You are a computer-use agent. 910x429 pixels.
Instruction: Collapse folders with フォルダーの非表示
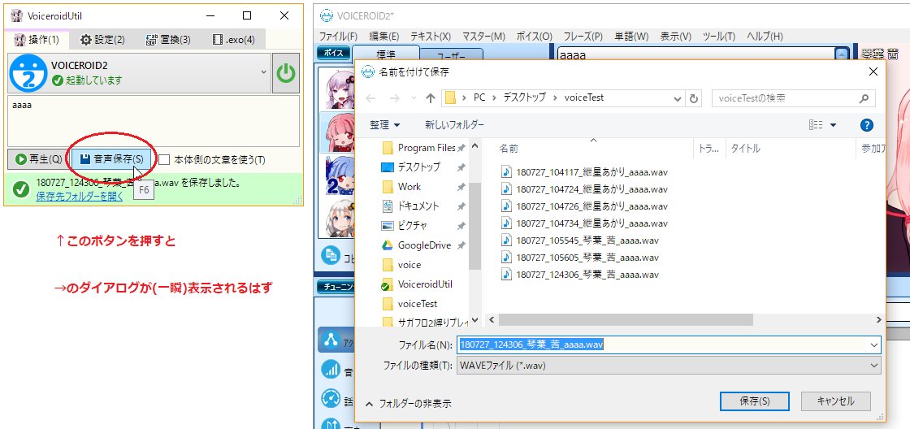coord(409,404)
